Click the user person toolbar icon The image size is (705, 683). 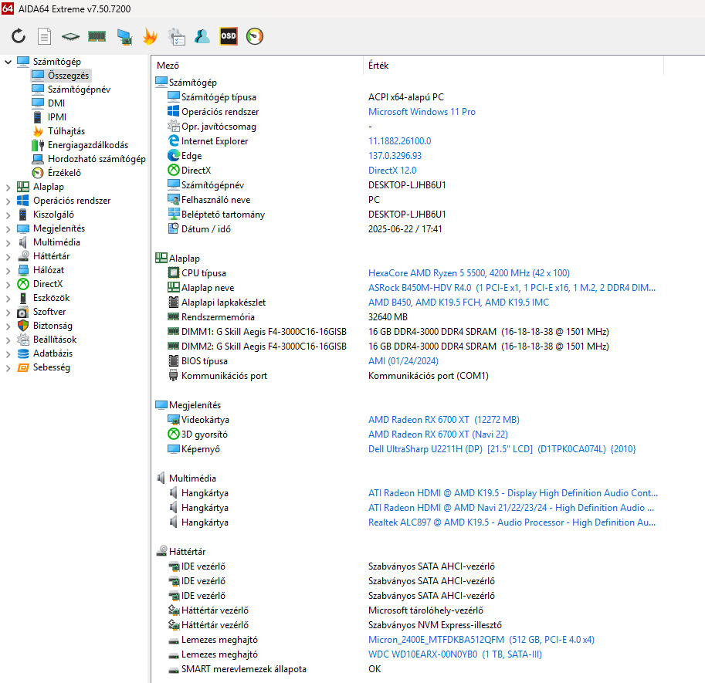coord(202,36)
